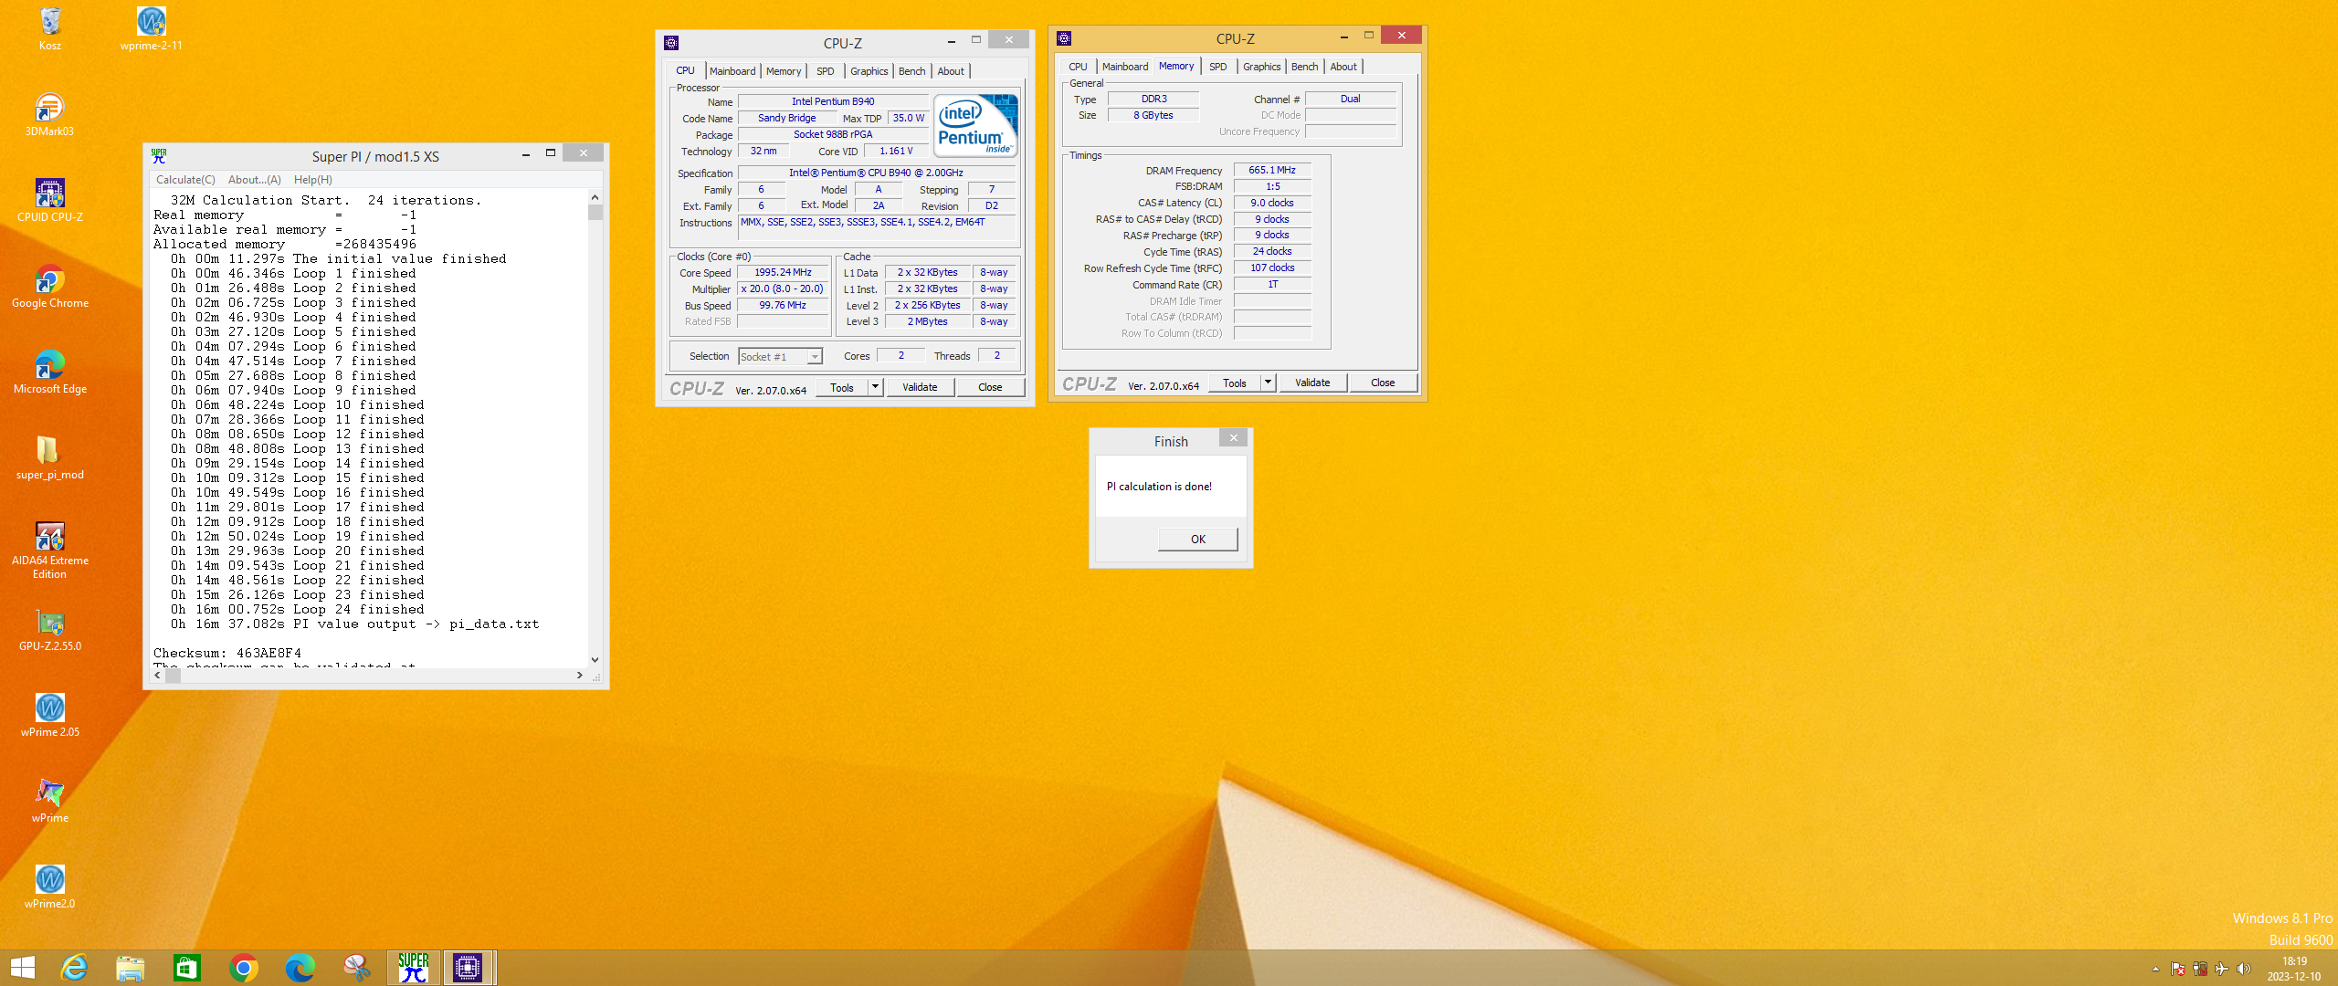Image resolution: width=2338 pixels, height=986 pixels.
Task: Click Validate in left CPU-Z window
Action: click(x=920, y=387)
